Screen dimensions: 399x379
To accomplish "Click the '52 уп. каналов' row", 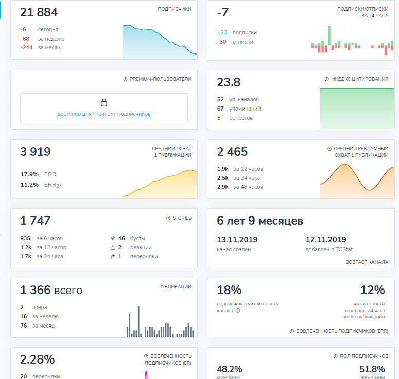I will [x=238, y=99].
